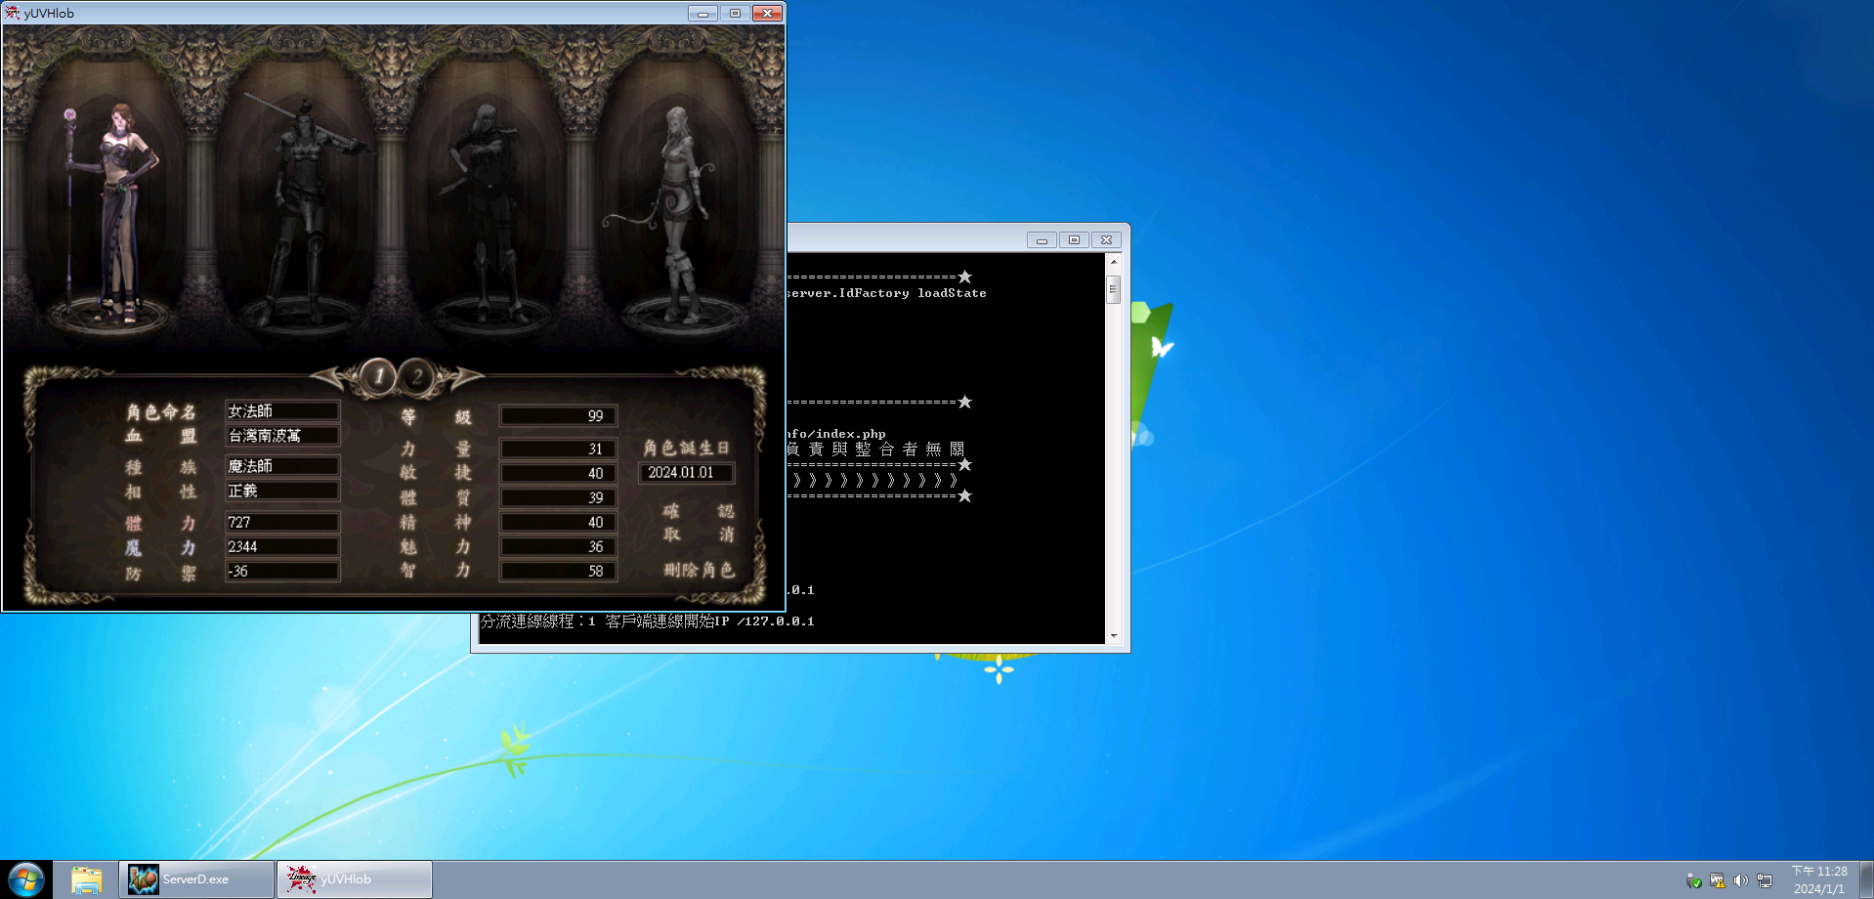Click the defense value -36
1874x899 pixels.
[x=282, y=571]
